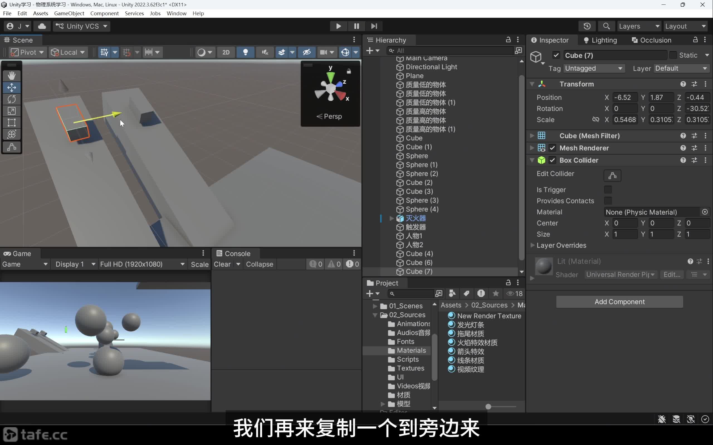The width and height of the screenshot is (713, 445).
Task: Select the Move tool
Action: coord(12,87)
